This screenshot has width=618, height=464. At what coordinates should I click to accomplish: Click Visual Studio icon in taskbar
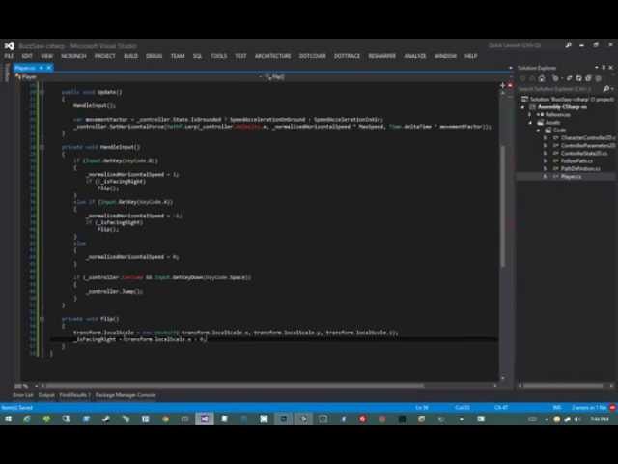(x=205, y=419)
